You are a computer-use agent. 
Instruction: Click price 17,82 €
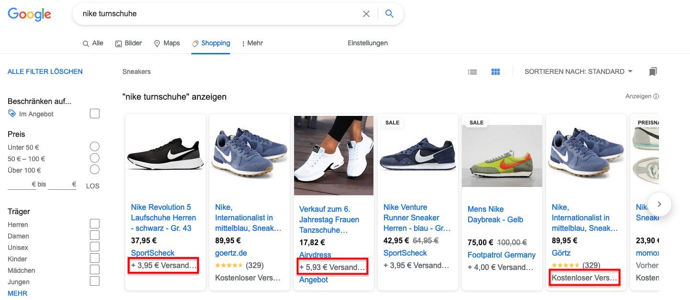point(312,242)
